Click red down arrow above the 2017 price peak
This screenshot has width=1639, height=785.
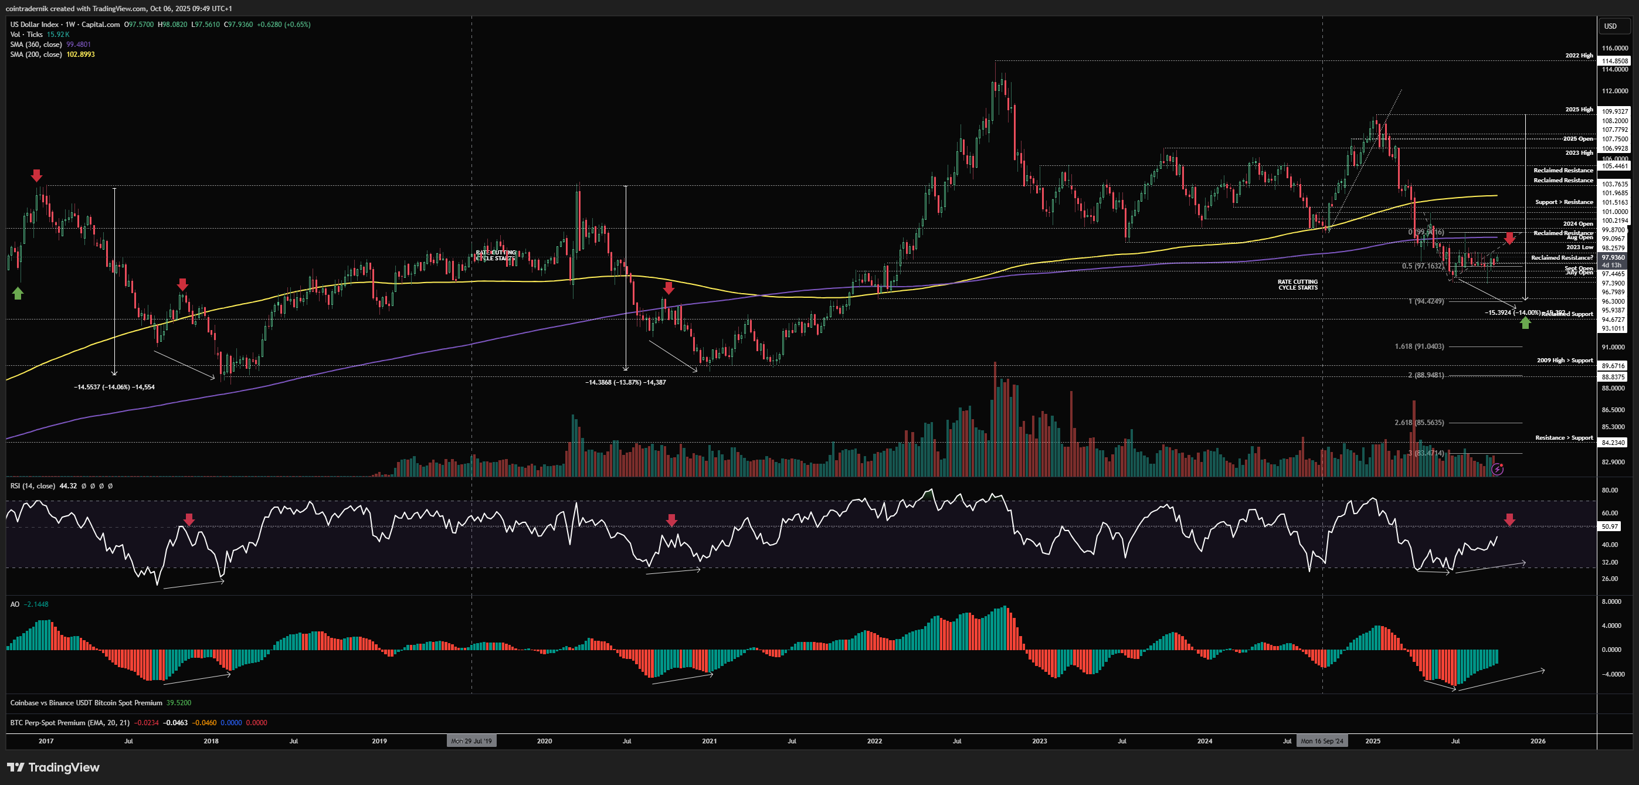pyautogui.click(x=36, y=175)
